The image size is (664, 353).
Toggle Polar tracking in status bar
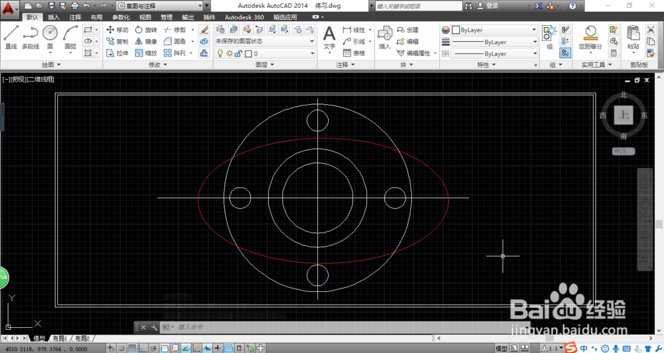coord(153,348)
